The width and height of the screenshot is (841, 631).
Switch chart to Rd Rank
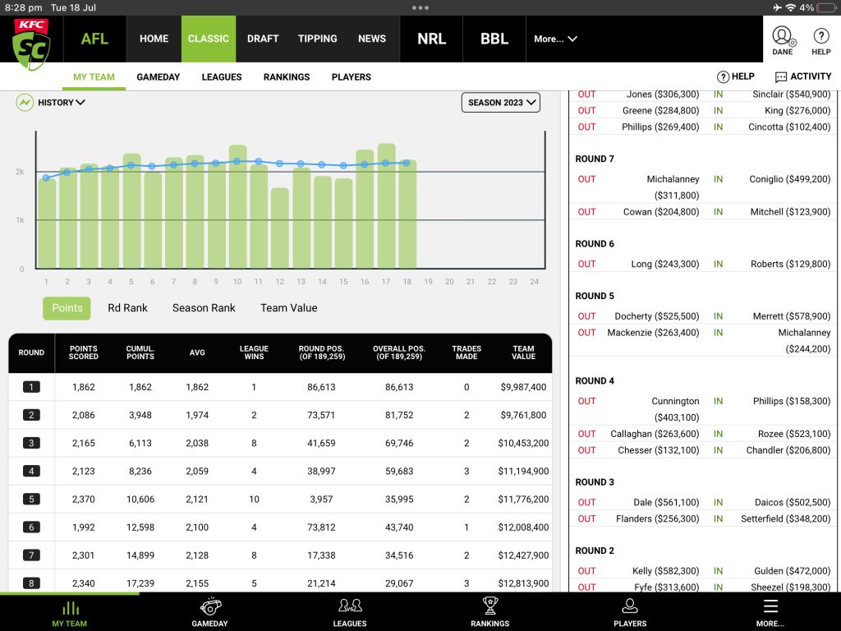127,308
